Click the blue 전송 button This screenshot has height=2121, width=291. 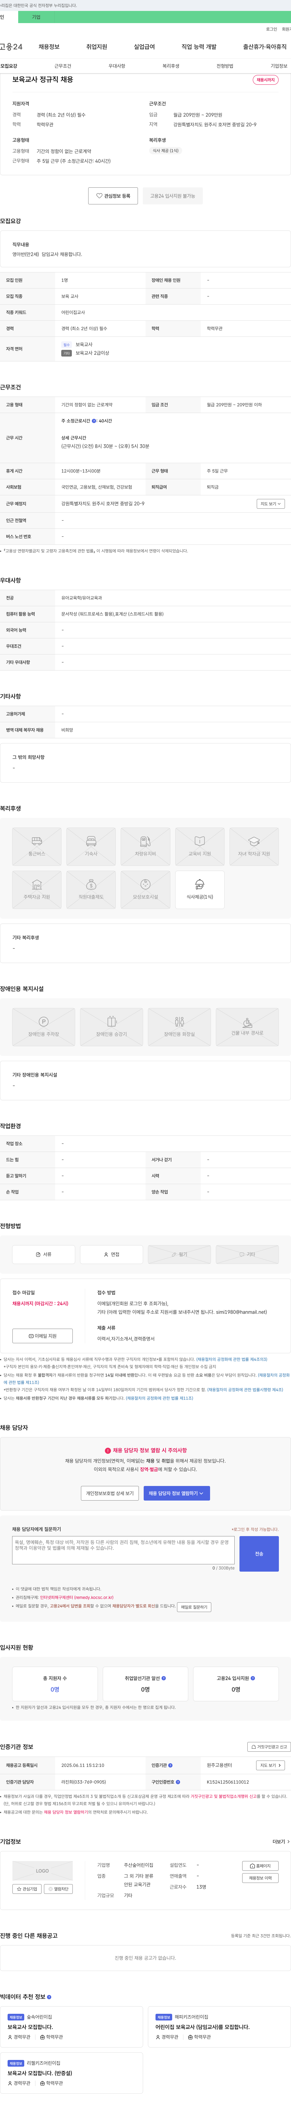[x=259, y=1554]
